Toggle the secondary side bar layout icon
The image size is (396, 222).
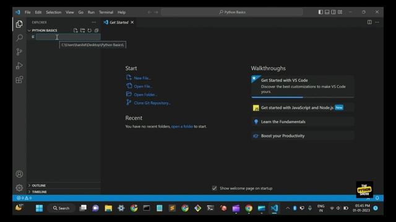(x=334, y=12)
